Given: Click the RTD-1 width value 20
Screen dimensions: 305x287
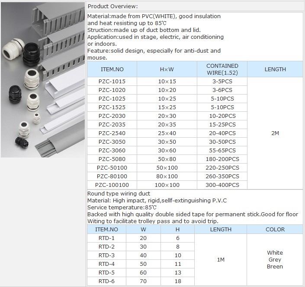Looking at the screenshot, I should 143,238.
